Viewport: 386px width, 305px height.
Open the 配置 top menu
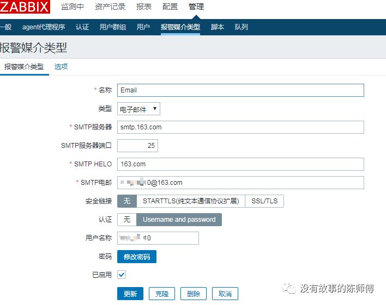point(170,7)
